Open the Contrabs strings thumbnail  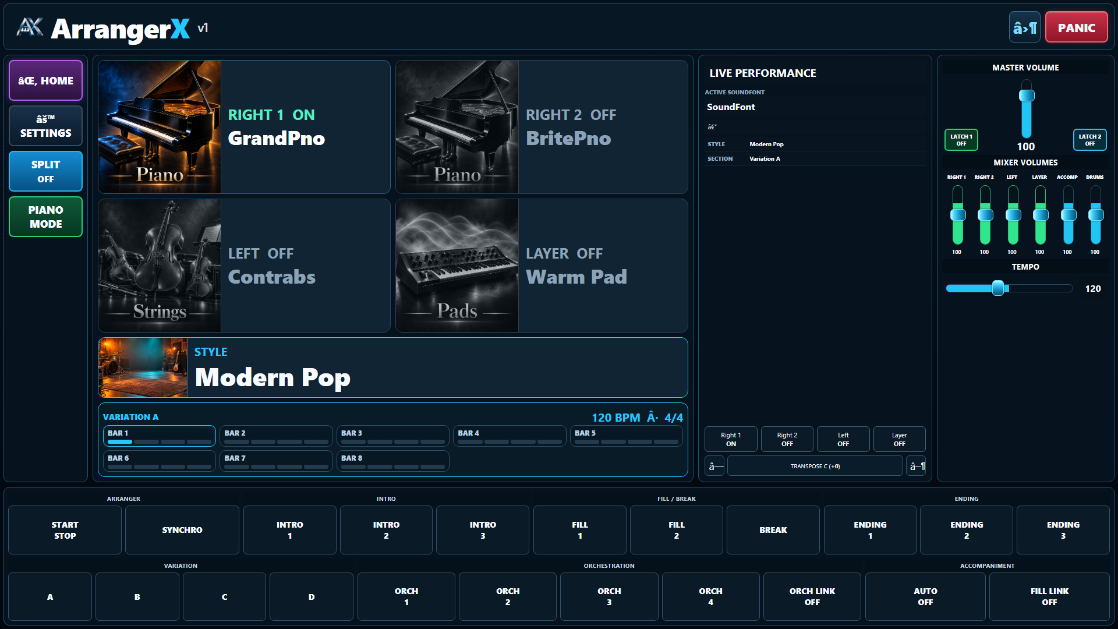pyautogui.click(x=160, y=266)
